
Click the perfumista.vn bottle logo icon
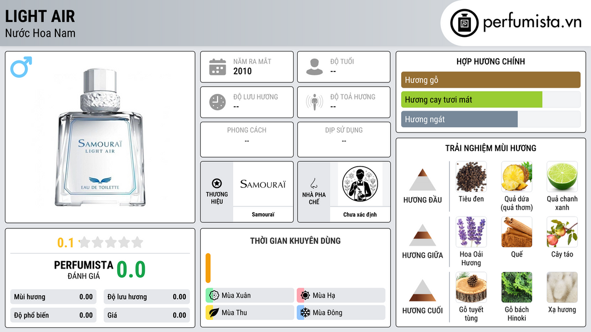464,23
